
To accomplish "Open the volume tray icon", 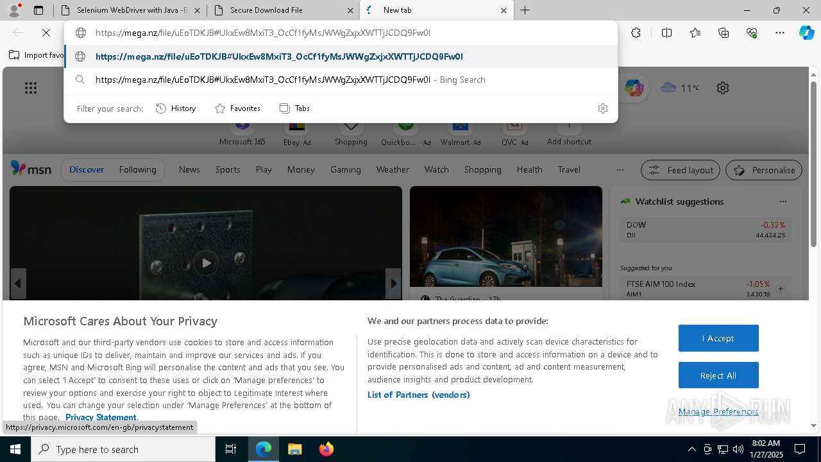I will tap(738, 449).
